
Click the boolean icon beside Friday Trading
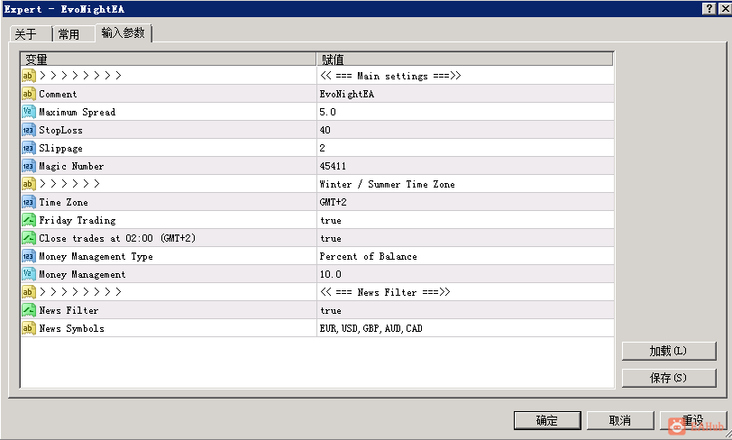[29, 220]
